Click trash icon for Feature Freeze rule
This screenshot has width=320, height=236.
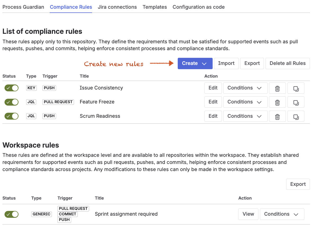click(x=277, y=102)
